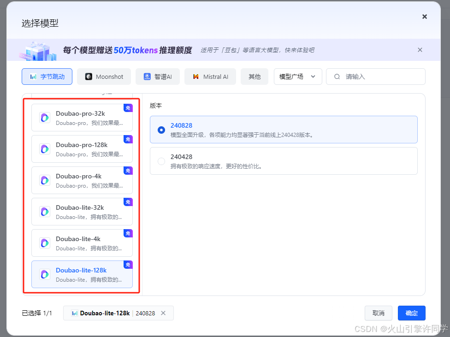Click the 免 free badge on Doubao-pro-32k
450x337 pixels.
tap(128, 108)
